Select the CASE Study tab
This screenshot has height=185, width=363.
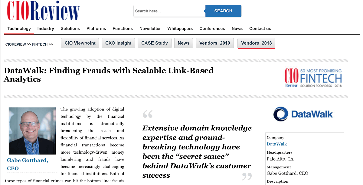tap(155, 43)
